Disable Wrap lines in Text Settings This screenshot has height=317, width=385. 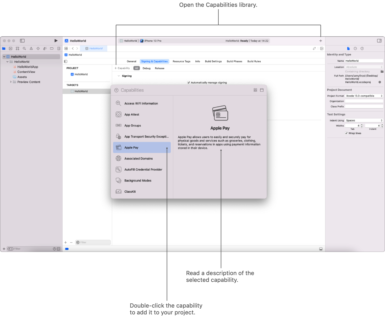coord(346,133)
